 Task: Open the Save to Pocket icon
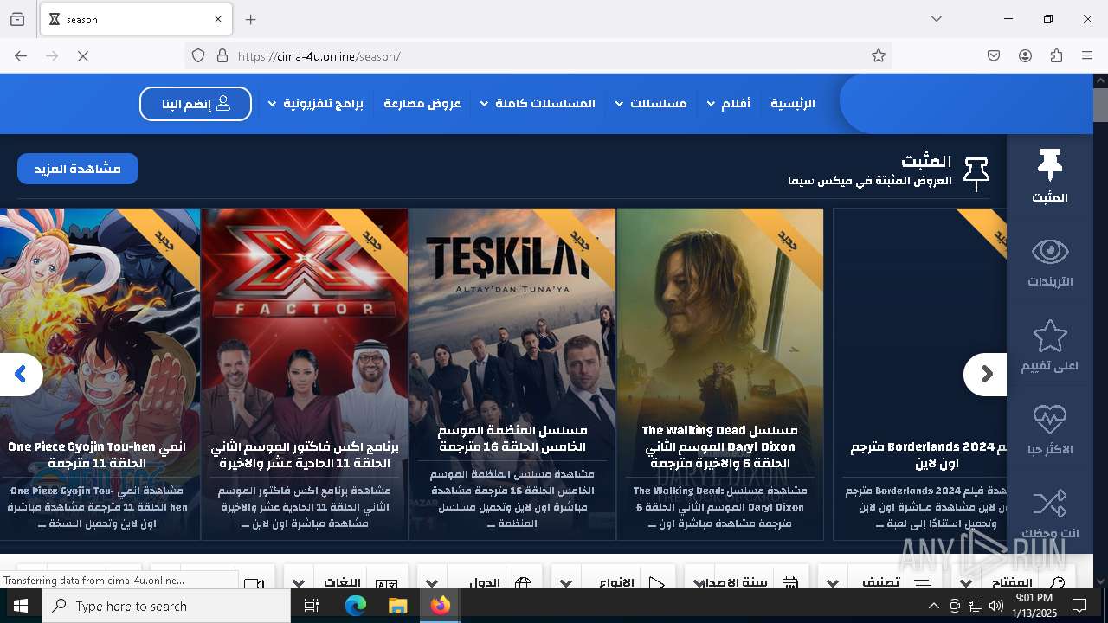(994, 56)
